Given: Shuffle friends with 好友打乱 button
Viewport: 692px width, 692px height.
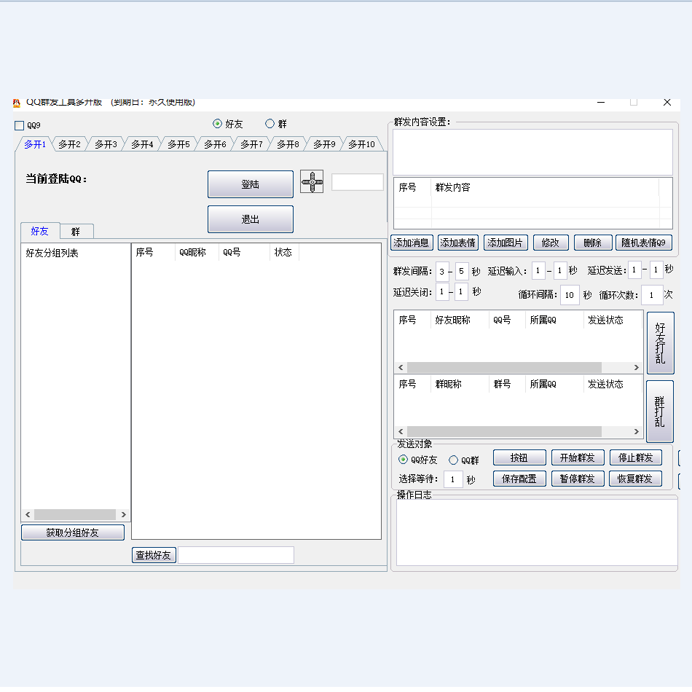Looking at the screenshot, I should coord(660,343).
